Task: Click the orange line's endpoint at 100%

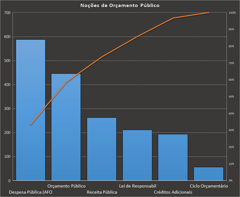Action: point(209,13)
